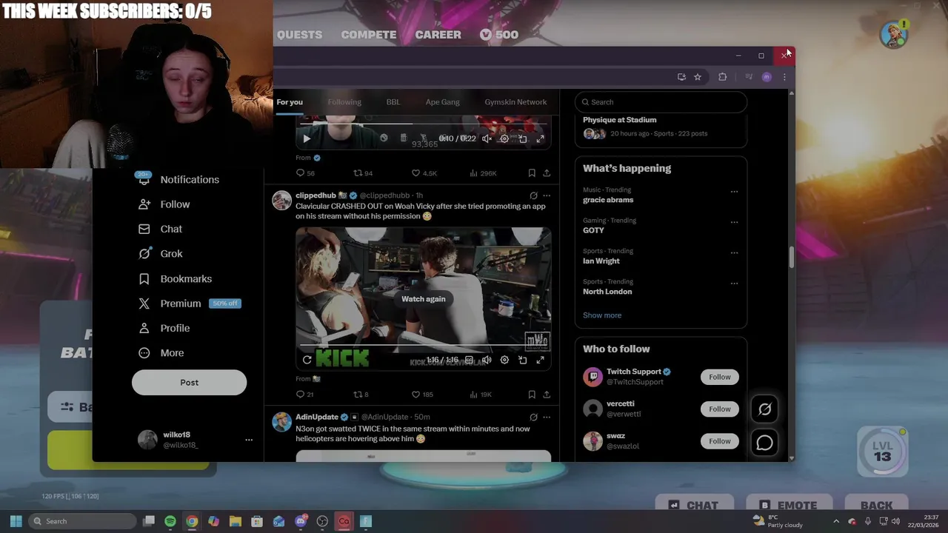The height and width of the screenshot is (533, 948).
Task: Fullscreen the clippedhub video
Action: [540, 360]
